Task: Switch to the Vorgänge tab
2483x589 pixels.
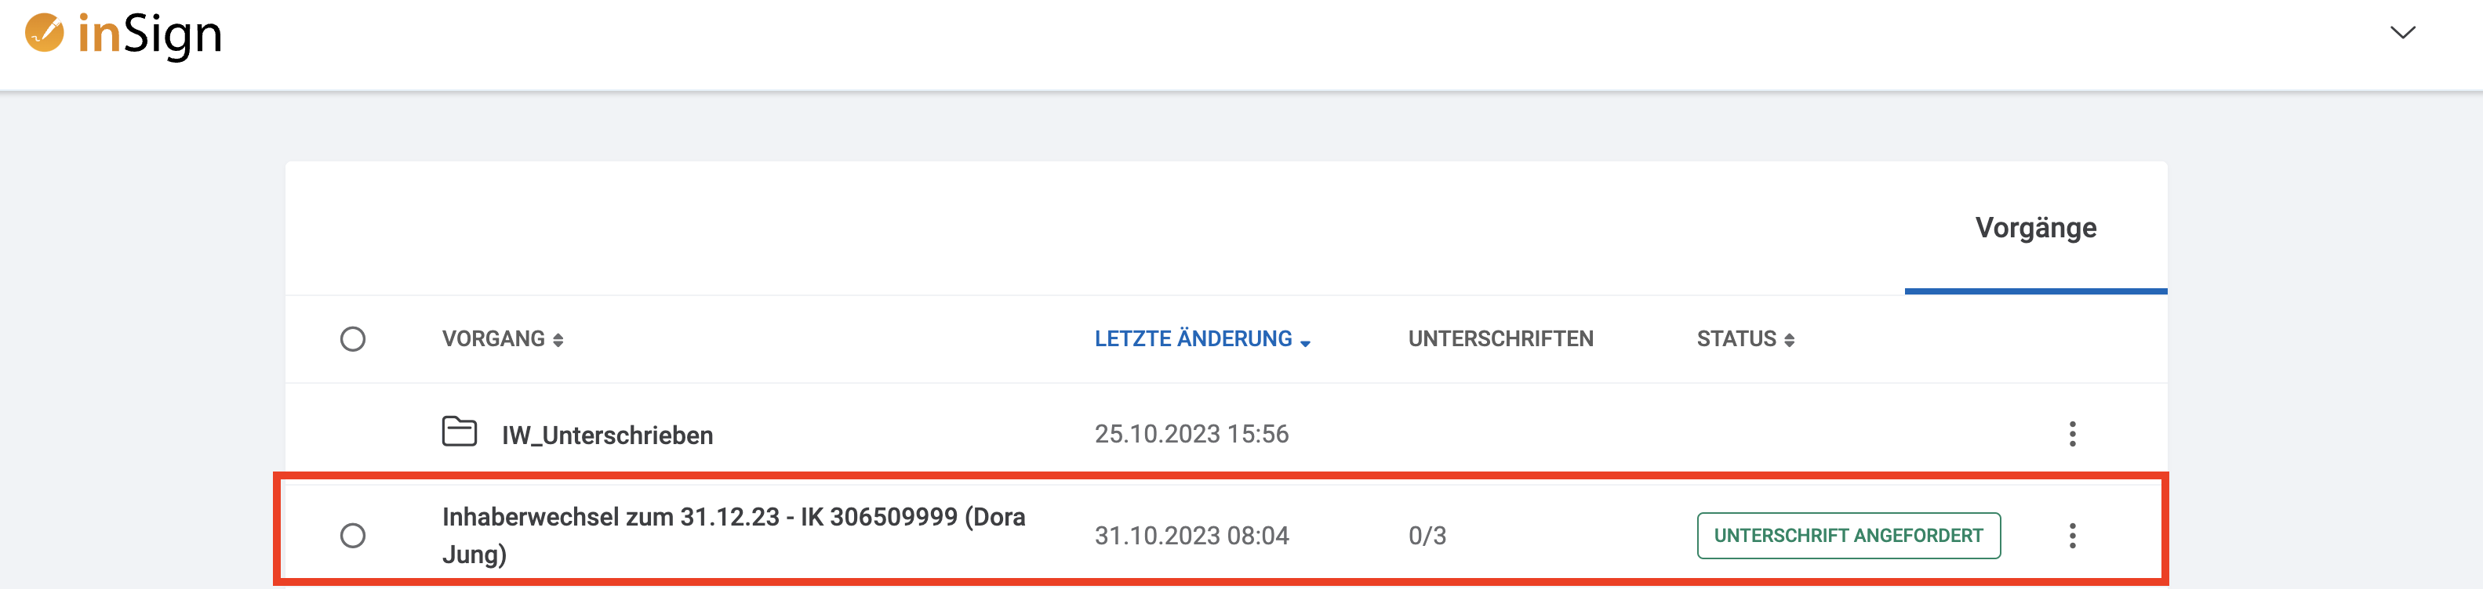Action: (x=2036, y=228)
